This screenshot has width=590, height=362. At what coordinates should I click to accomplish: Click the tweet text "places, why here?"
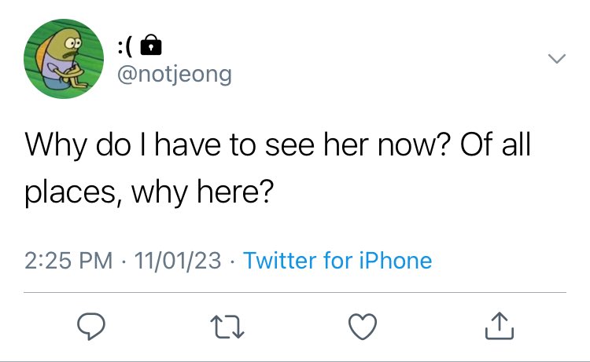point(149,192)
